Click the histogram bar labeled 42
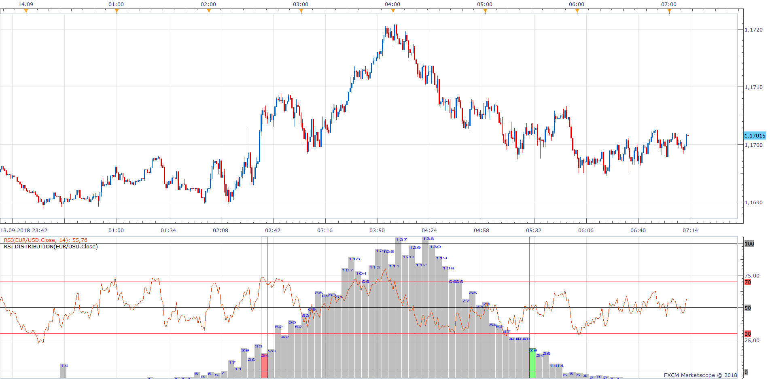Screen dimensions: 770x379 click(x=284, y=357)
